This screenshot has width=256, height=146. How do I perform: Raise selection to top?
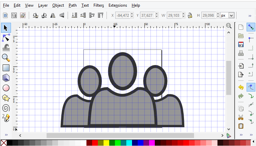[101, 15]
